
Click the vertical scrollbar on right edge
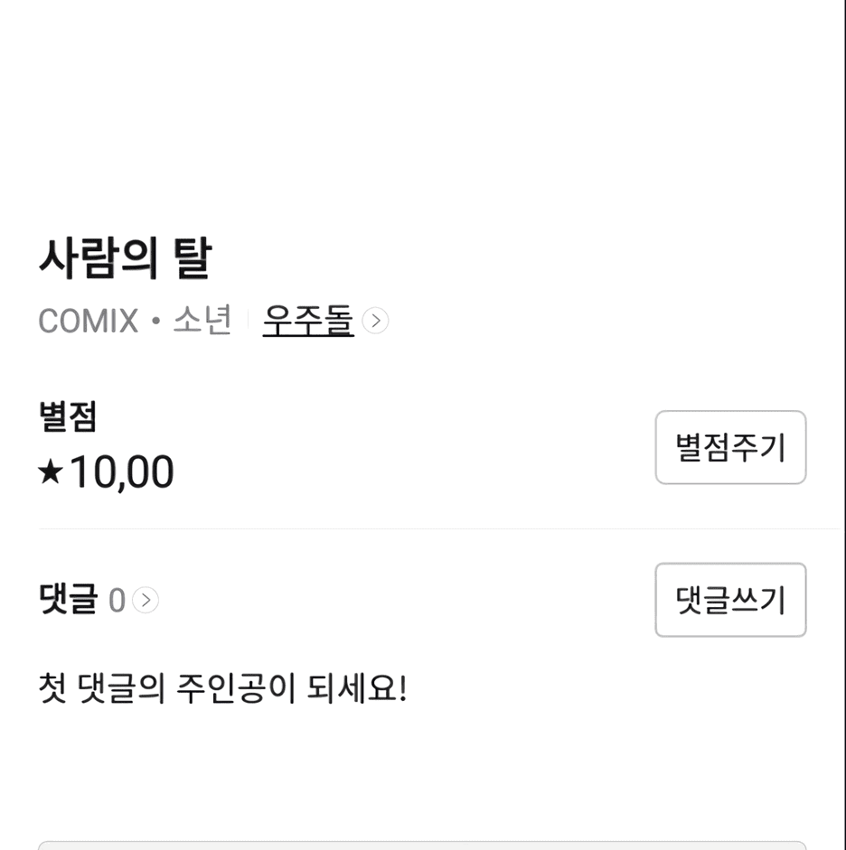[843, 425]
